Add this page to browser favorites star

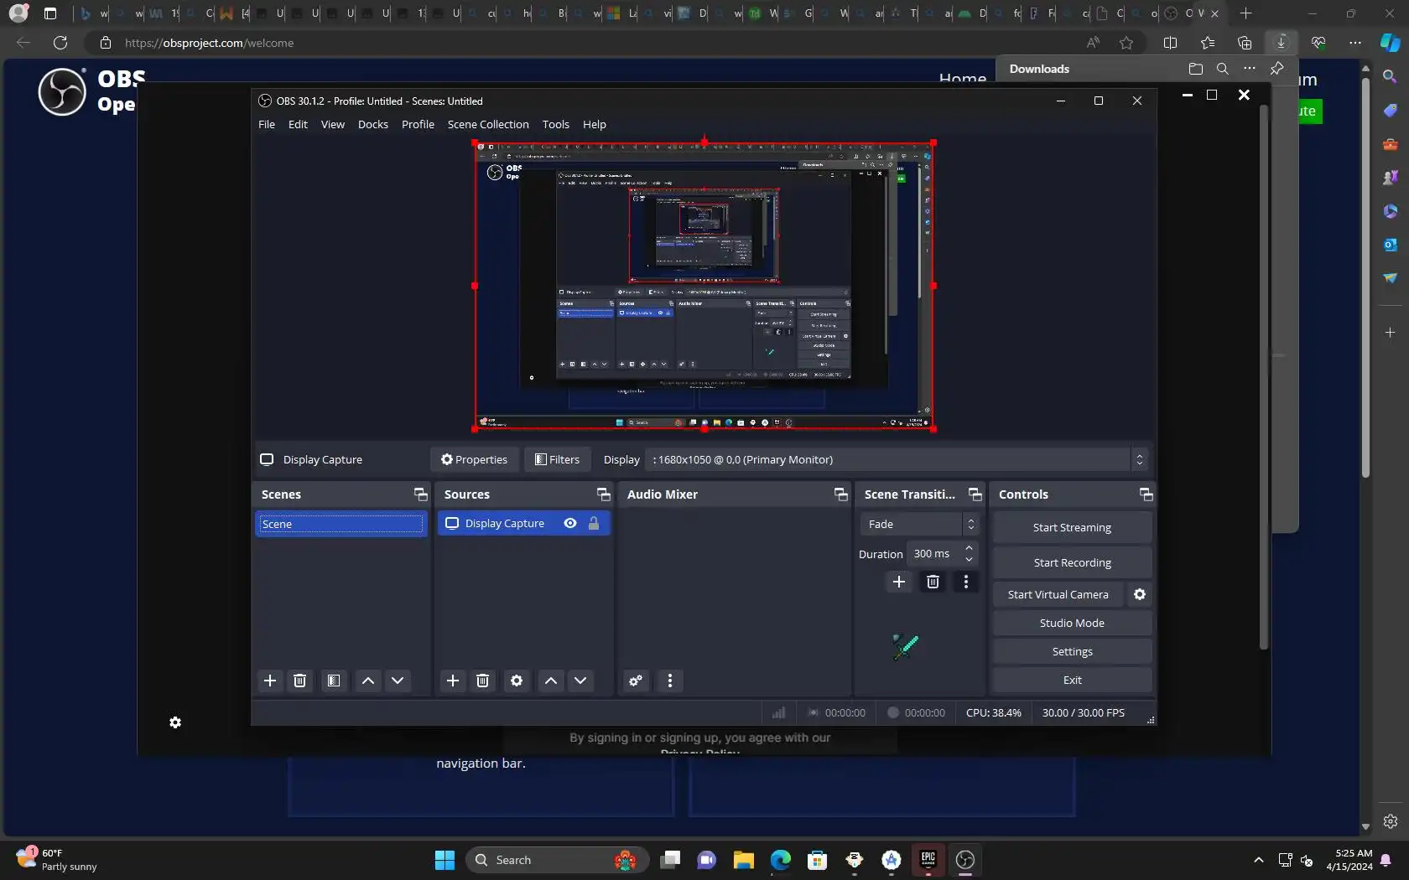pos(1126,43)
